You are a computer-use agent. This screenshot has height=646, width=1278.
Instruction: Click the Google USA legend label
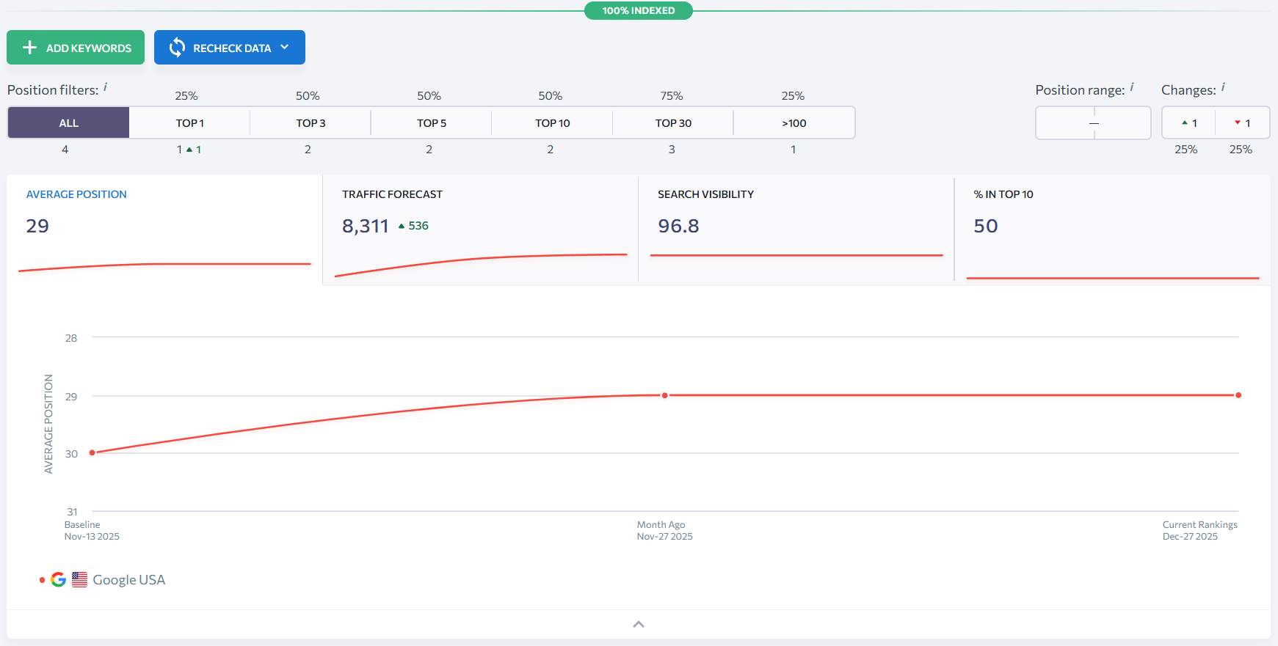[128, 580]
